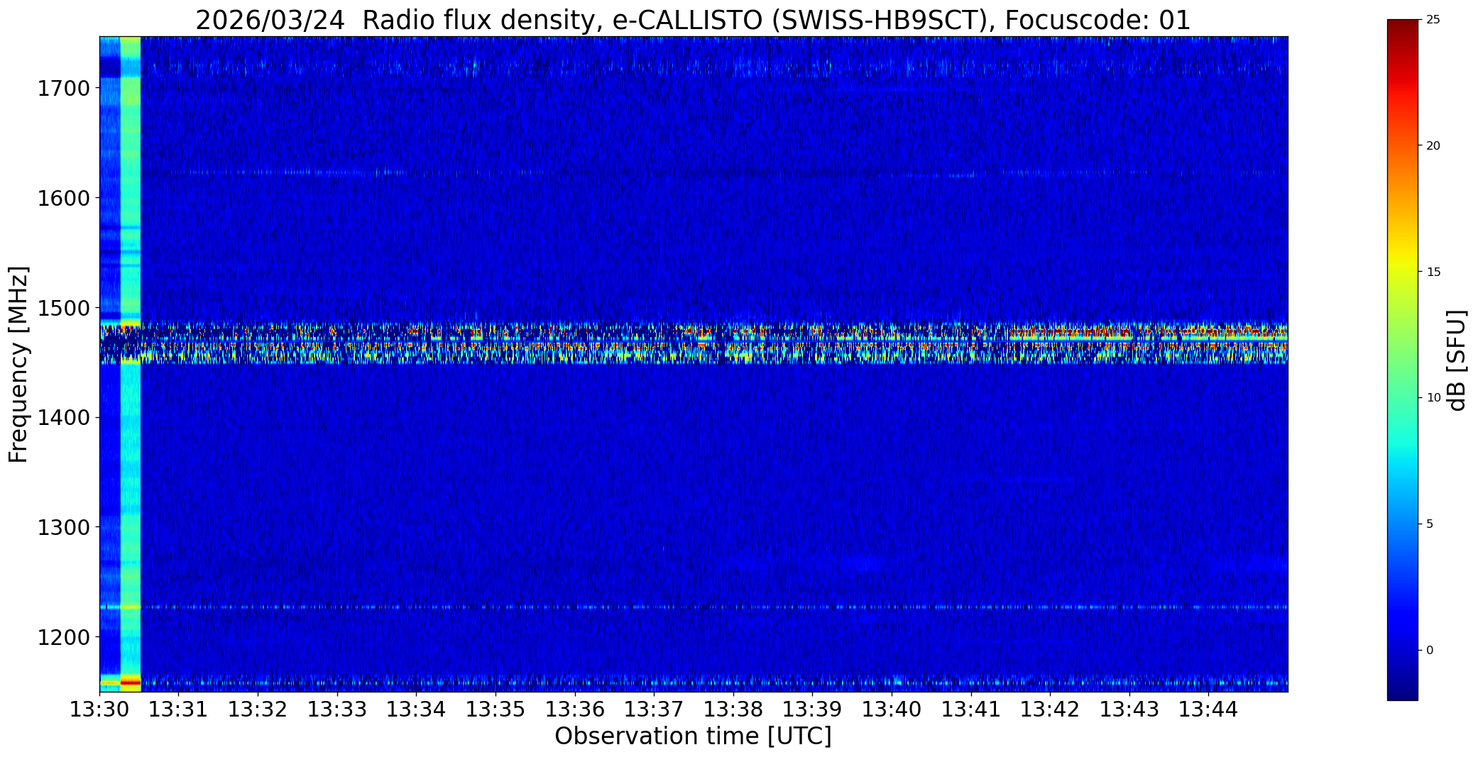Click the 13:44 time tick label
This screenshot has height=757, width=1478.
pos(1208,709)
